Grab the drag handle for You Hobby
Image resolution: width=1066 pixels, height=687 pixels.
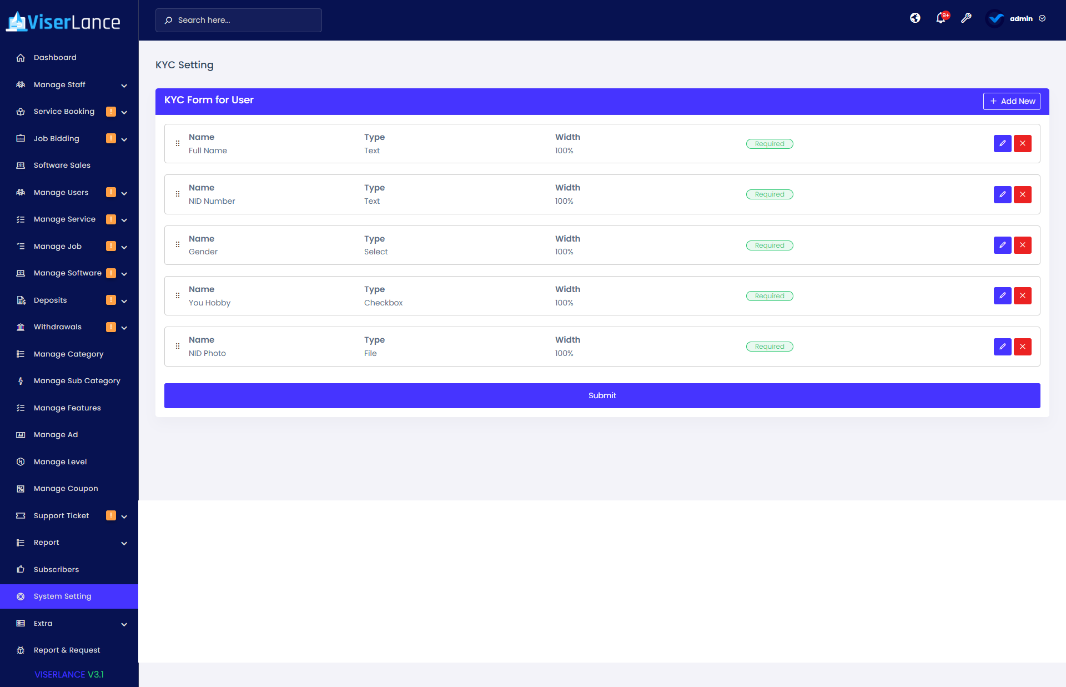tap(178, 296)
